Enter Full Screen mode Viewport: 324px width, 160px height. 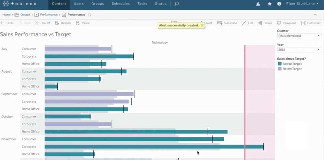coord(311,23)
